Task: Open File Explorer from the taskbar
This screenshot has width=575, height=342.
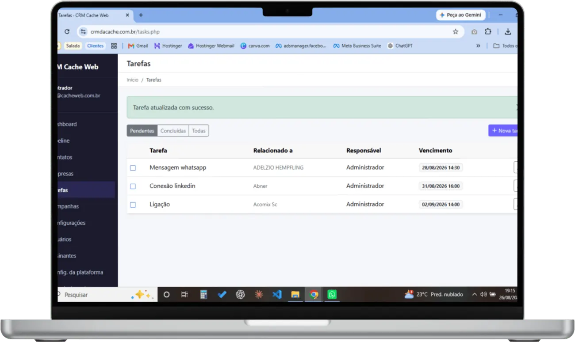Action: point(295,294)
